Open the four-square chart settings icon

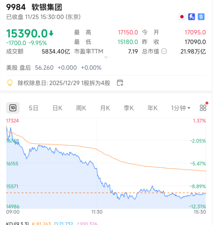(203, 108)
